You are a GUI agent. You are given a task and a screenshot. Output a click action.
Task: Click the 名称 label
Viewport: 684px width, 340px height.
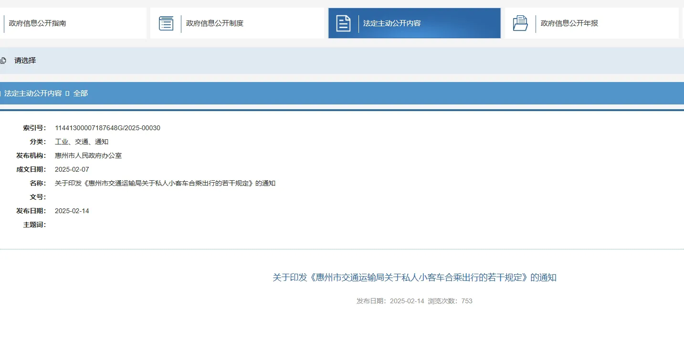pos(38,183)
